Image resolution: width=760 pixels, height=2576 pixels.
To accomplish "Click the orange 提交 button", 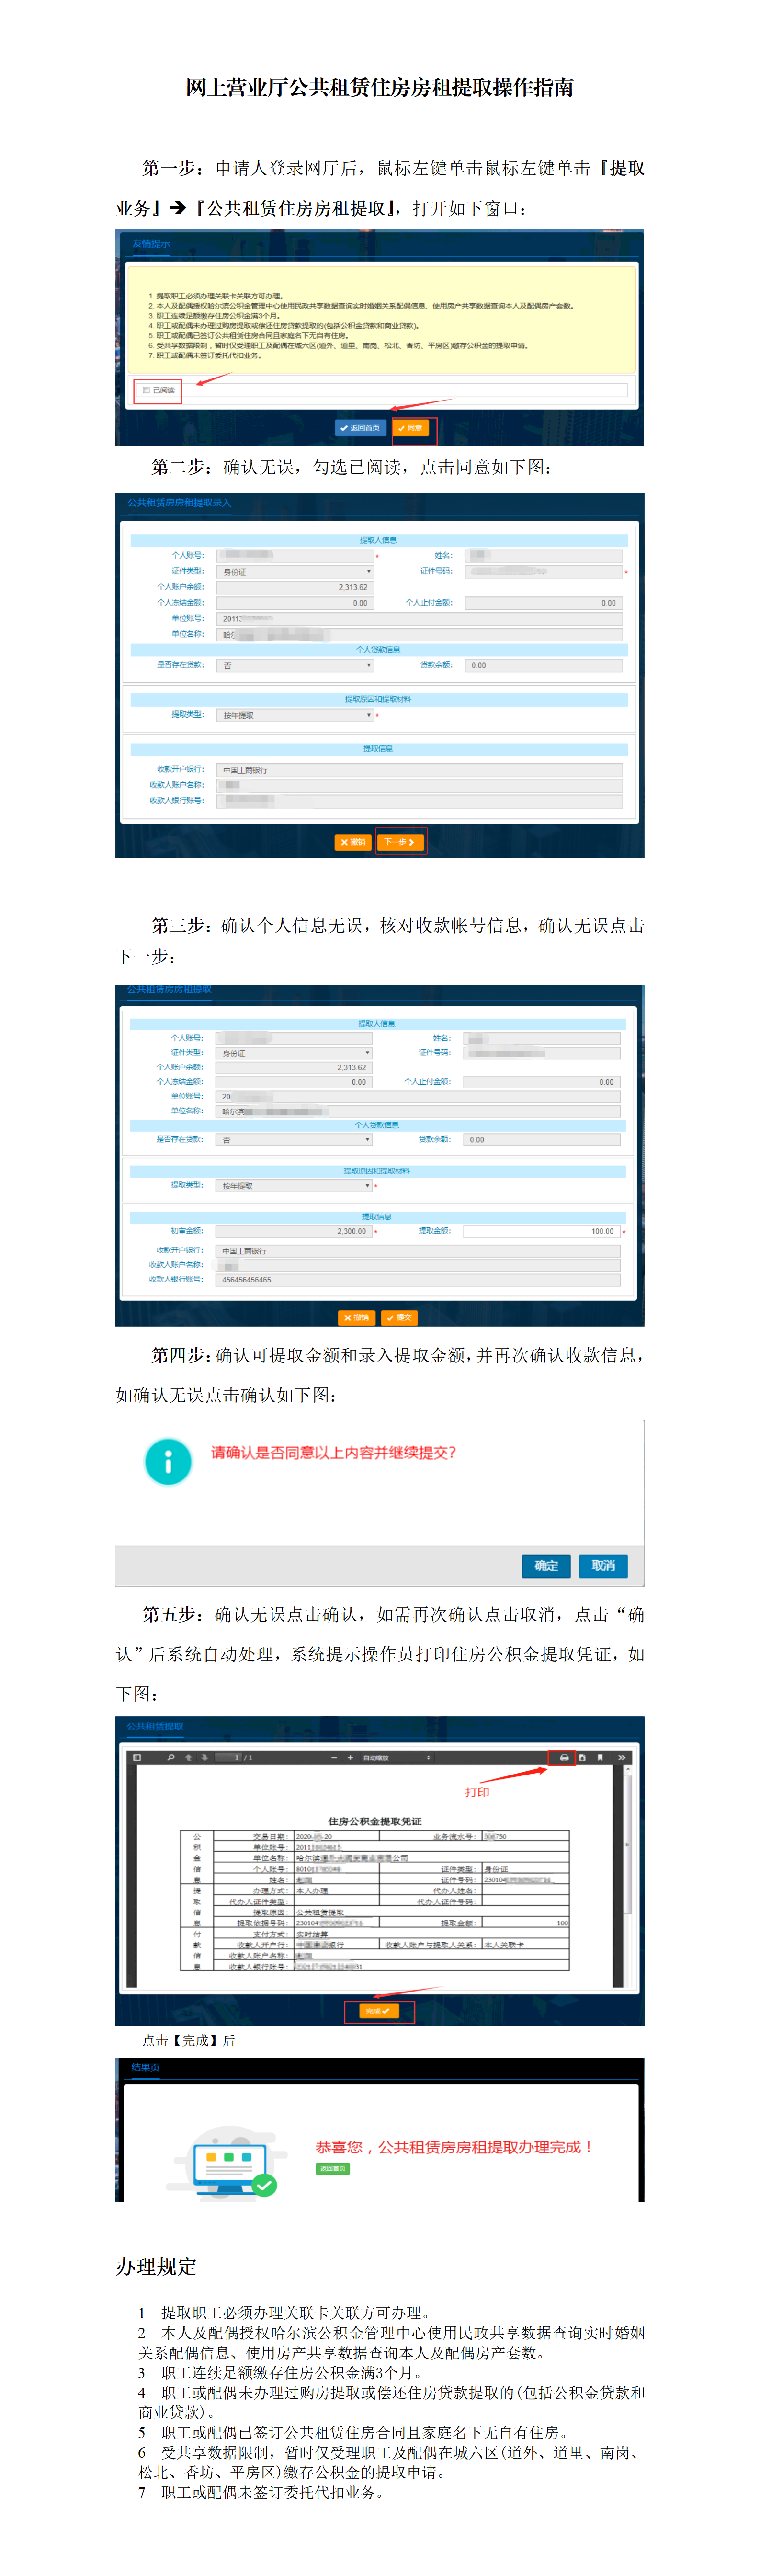I will click(x=399, y=1318).
